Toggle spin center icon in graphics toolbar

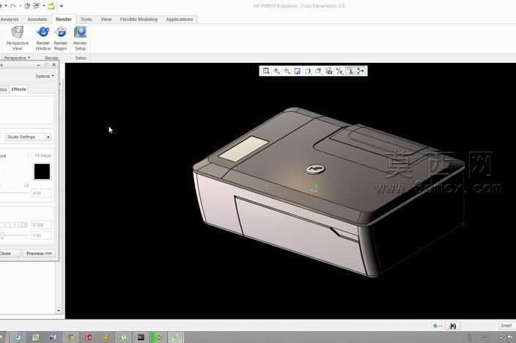pos(361,71)
